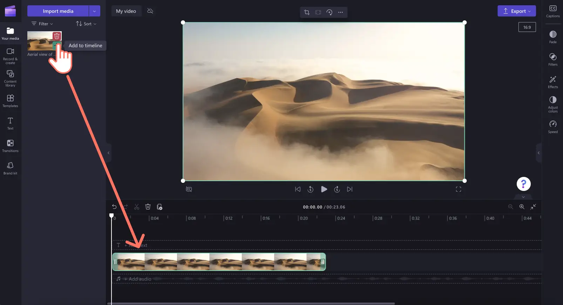Image resolution: width=563 pixels, height=305 pixels.
Task: Toggle the 16:9 aspect ratio selector
Action: coord(527,27)
